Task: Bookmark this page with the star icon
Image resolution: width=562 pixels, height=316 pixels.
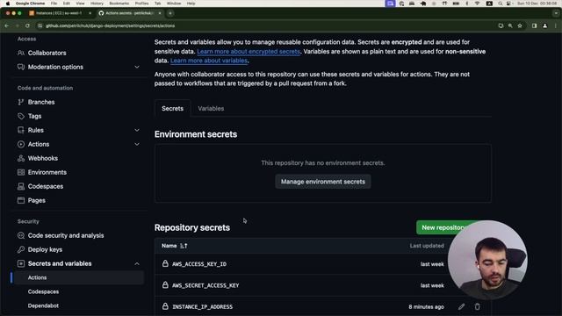Action: [520, 25]
